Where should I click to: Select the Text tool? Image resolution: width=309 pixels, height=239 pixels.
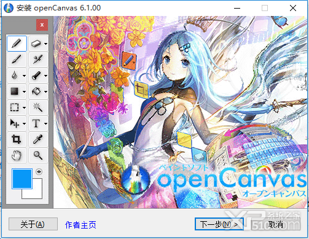click(36, 123)
